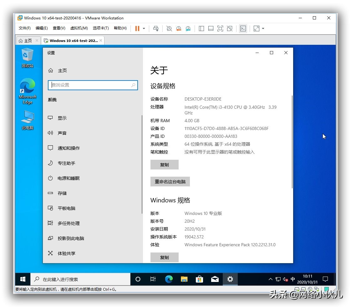The height and width of the screenshot is (307, 351).
Task: Launch Microsoft Edge from the taskbar
Action: 169,279
